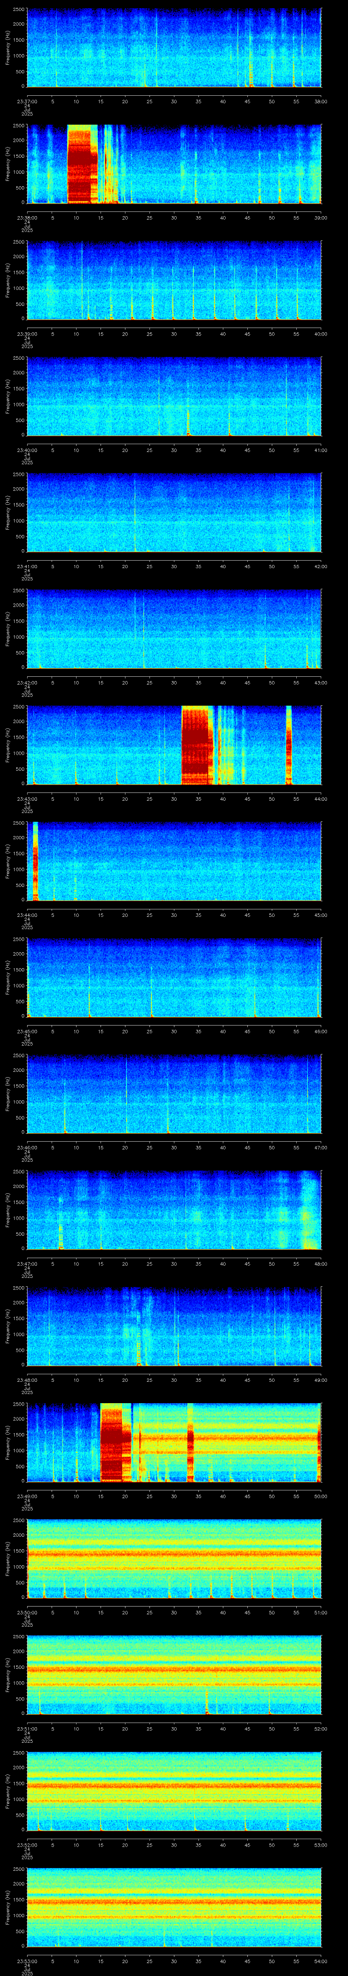Click the '23:38:00' start time label
The width and height of the screenshot is (348, 1976).
[27, 218]
